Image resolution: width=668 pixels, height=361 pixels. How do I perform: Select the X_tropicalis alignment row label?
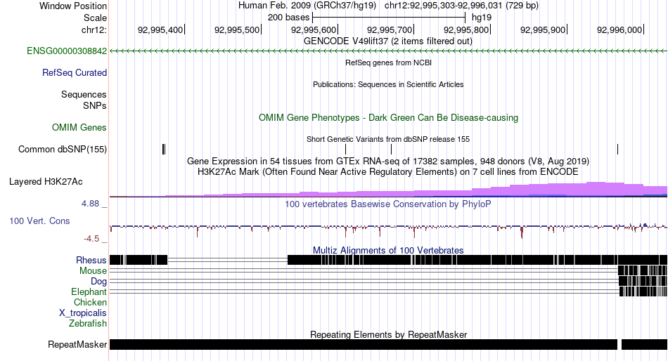[83, 313]
